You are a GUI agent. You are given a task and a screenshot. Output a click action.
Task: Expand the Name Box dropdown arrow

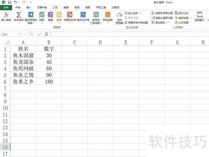(x=20, y=34)
